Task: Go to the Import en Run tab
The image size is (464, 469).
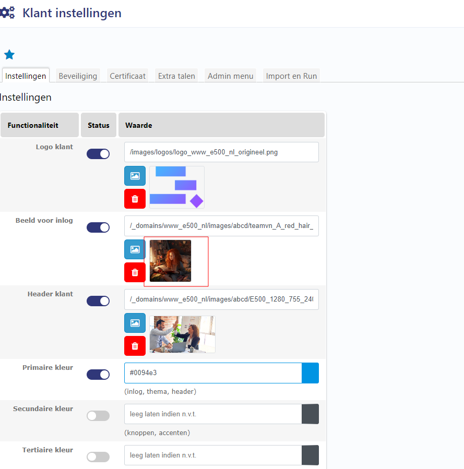Action: click(x=291, y=76)
